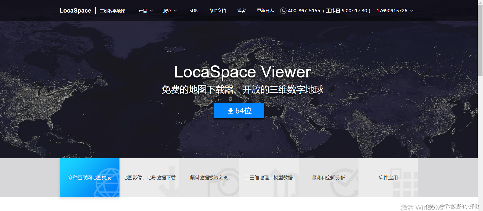Click the LocaSpace logo
This screenshot has width=483, height=211.
coord(75,11)
